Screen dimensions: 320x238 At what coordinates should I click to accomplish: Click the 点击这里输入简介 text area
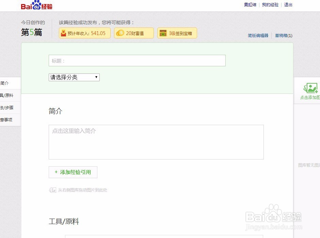click(x=156, y=142)
